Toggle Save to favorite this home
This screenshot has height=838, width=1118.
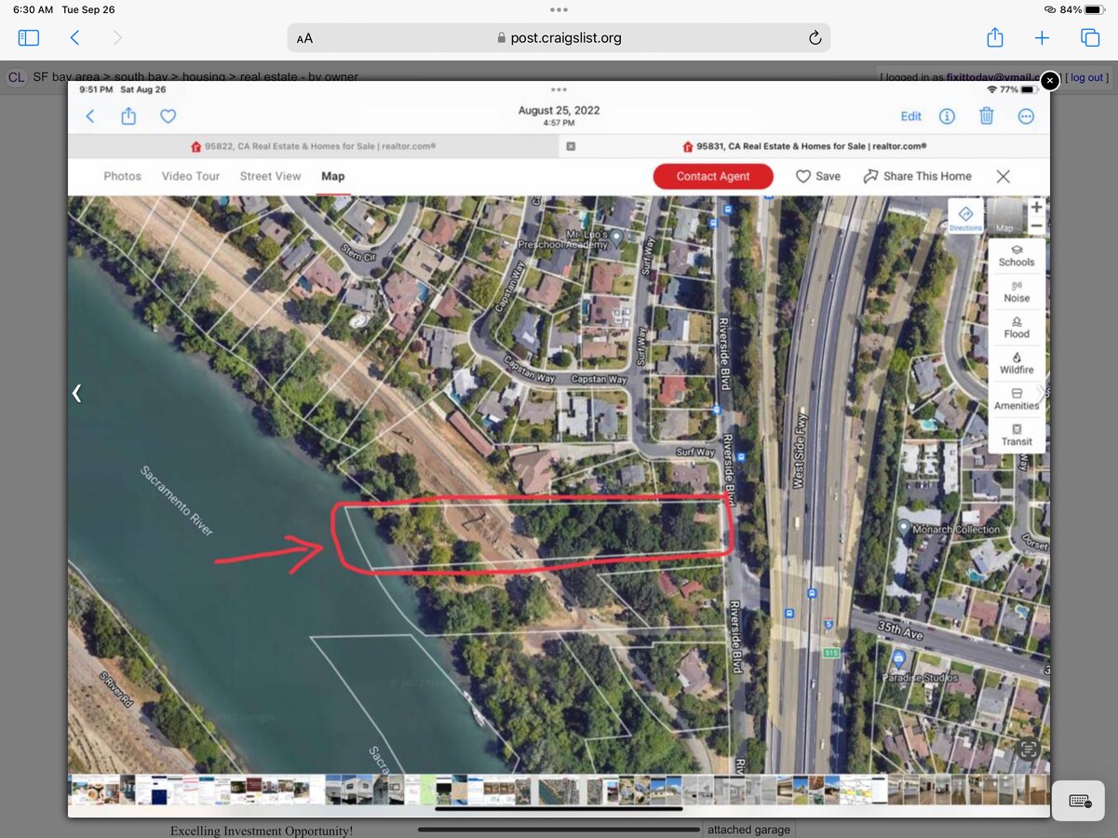pos(817,176)
